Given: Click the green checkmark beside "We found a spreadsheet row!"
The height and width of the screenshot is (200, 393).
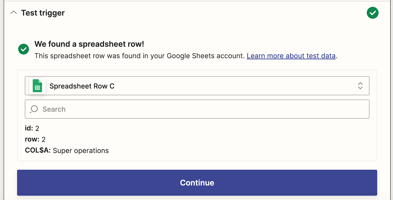Looking at the screenshot, I should pos(24,49).
